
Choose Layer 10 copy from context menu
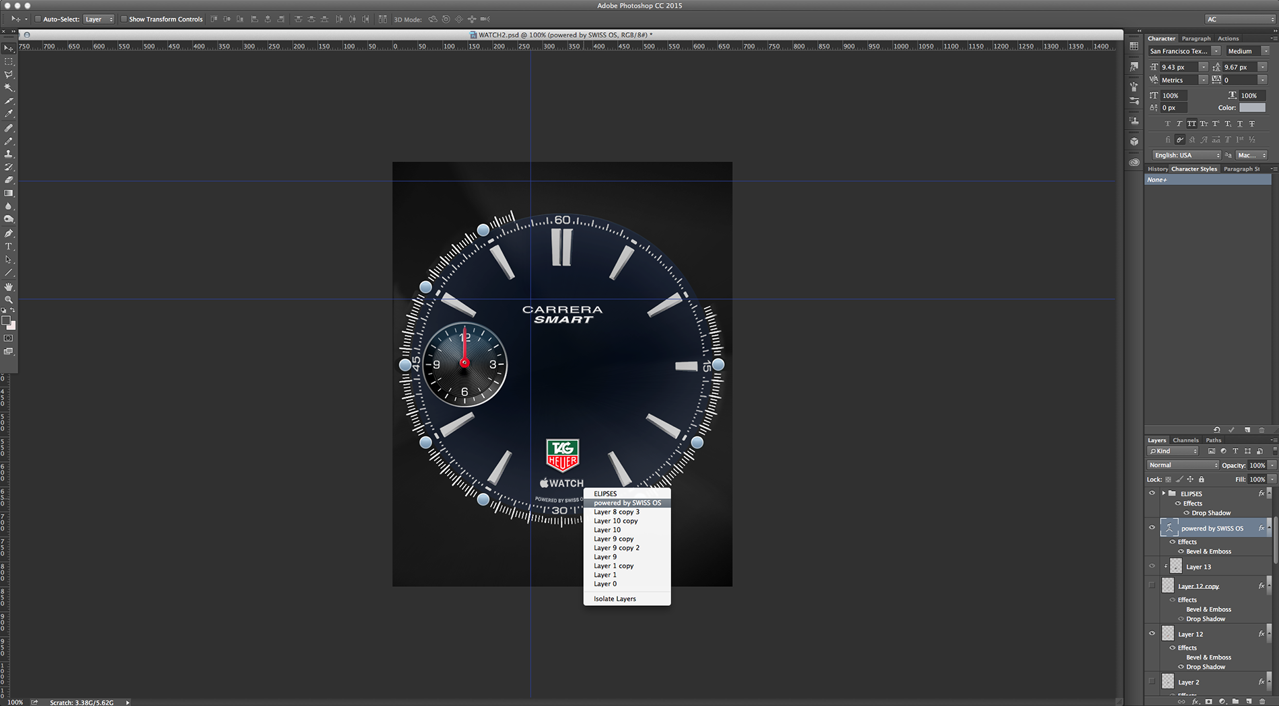[615, 521]
